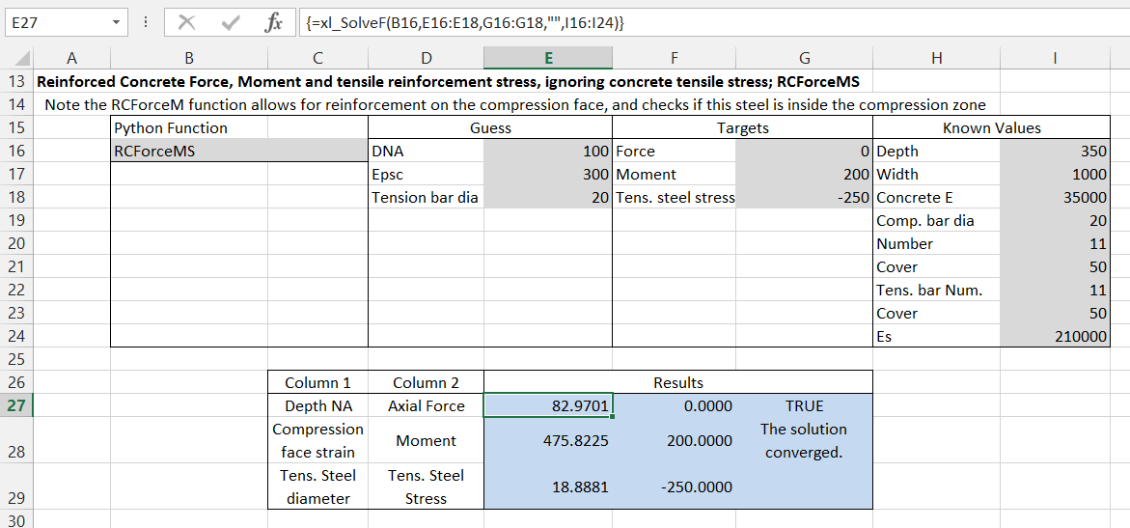Select column H header
This screenshot has width=1130, height=528.
click(935, 58)
